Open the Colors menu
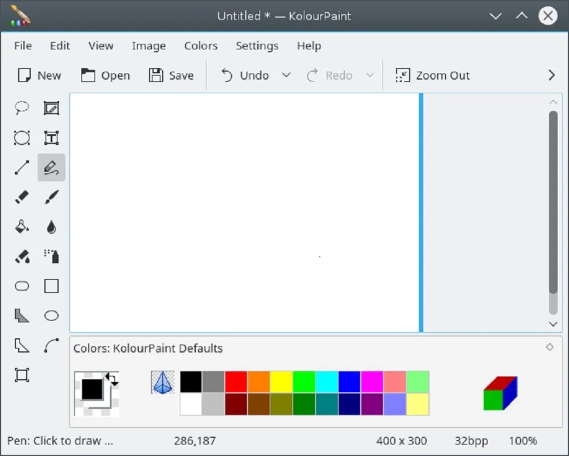 coord(201,45)
